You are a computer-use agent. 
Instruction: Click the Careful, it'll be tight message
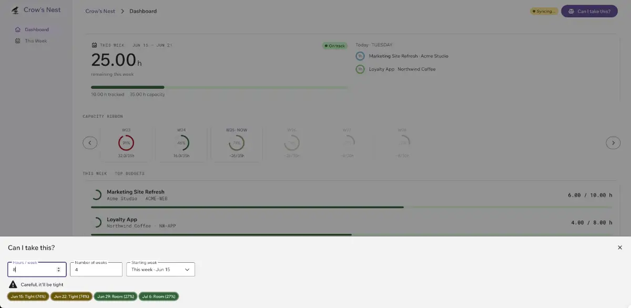tap(43, 284)
